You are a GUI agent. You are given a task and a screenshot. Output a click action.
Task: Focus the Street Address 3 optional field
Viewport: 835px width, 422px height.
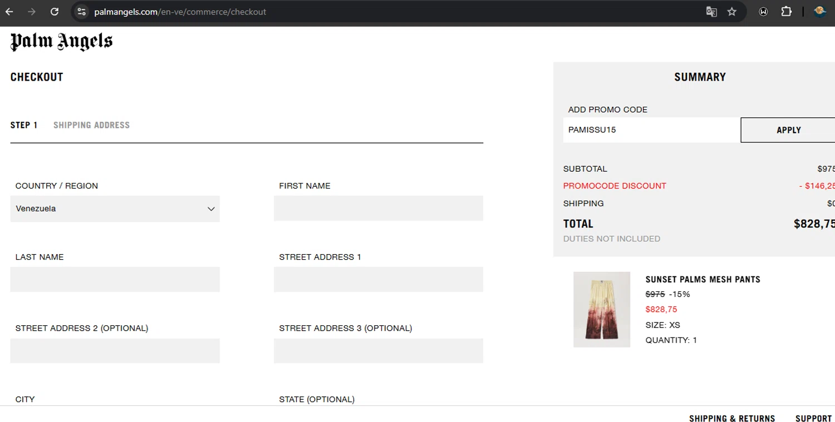(x=379, y=350)
